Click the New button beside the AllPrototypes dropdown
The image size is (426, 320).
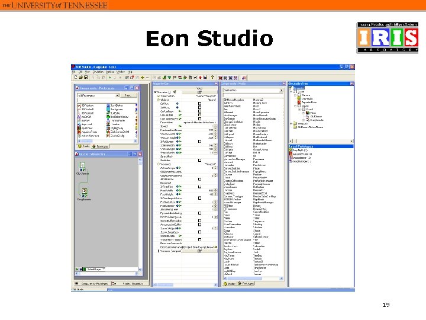(x=128, y=95)
